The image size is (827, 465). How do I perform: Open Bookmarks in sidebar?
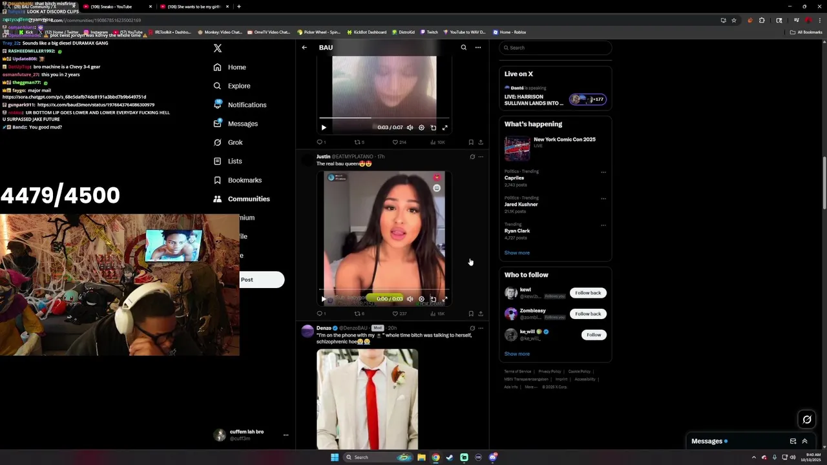pyautogui.click(x=237, y=180)
